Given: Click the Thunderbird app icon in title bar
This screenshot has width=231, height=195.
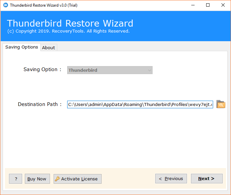Looking at the screenshot, I should pyautogui.click(x=6, y=5).
